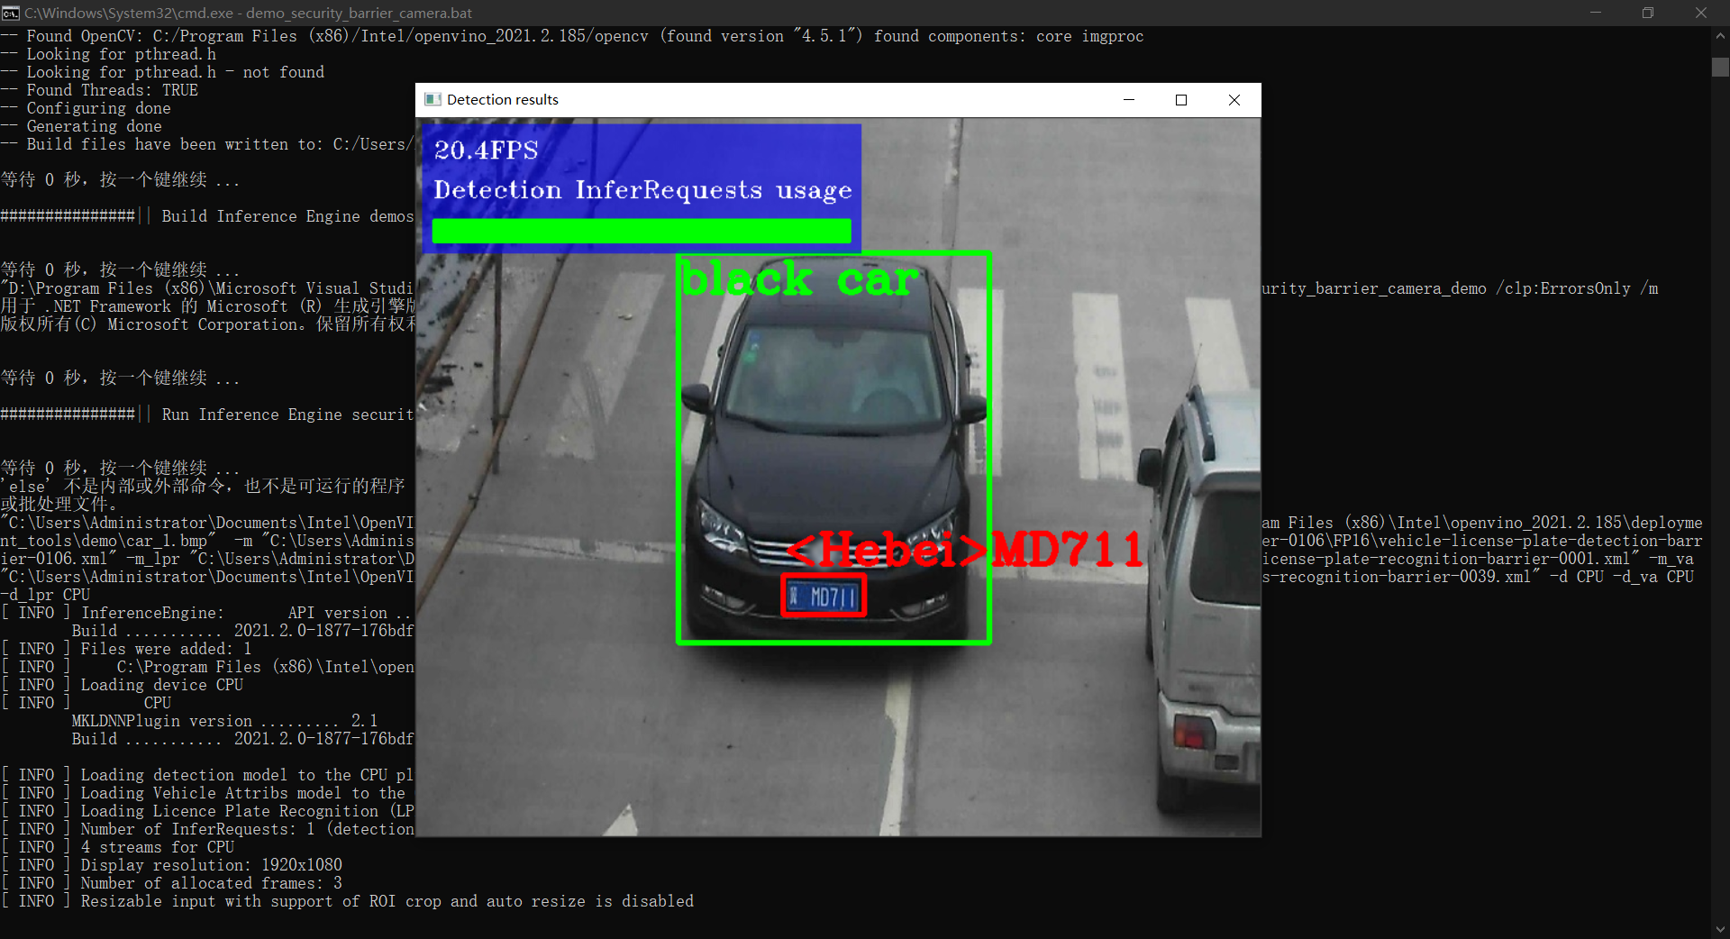The width and height of the screenshot is (1730, 939).
Task: Minimize the cmd.exe console window
Action: pyautogui.click(x=1596, y=13)
